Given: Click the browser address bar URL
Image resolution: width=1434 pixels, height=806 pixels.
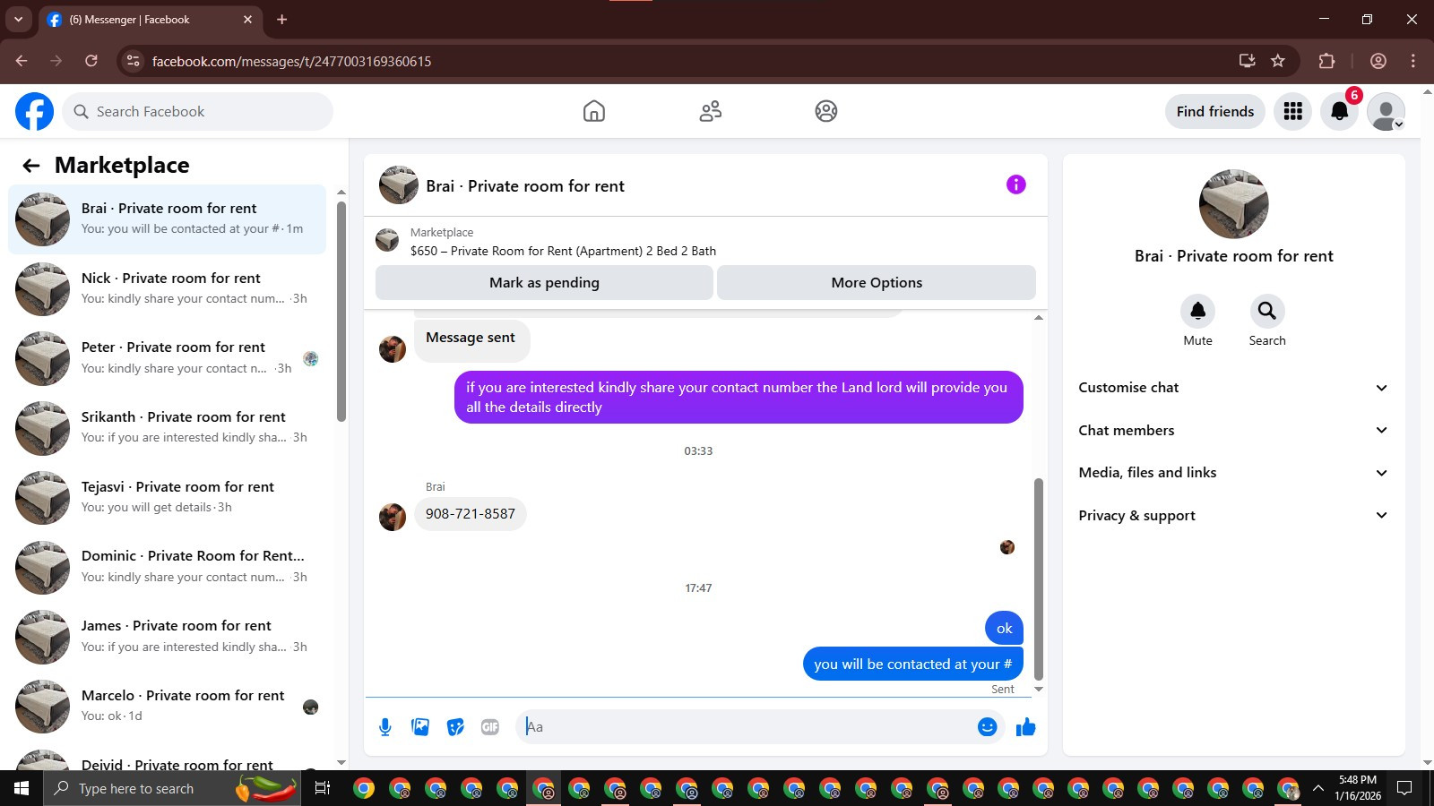Looking at the screenshot, I should [x=291, y=61].
